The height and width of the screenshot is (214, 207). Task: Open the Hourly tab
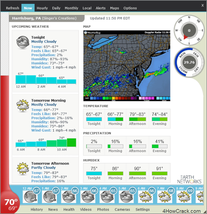(x=42, y=8)
